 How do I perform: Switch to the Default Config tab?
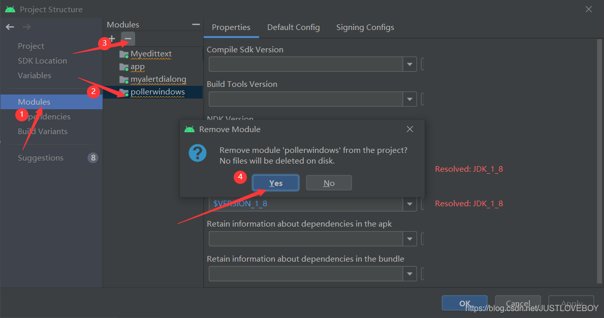pos(293,27)
